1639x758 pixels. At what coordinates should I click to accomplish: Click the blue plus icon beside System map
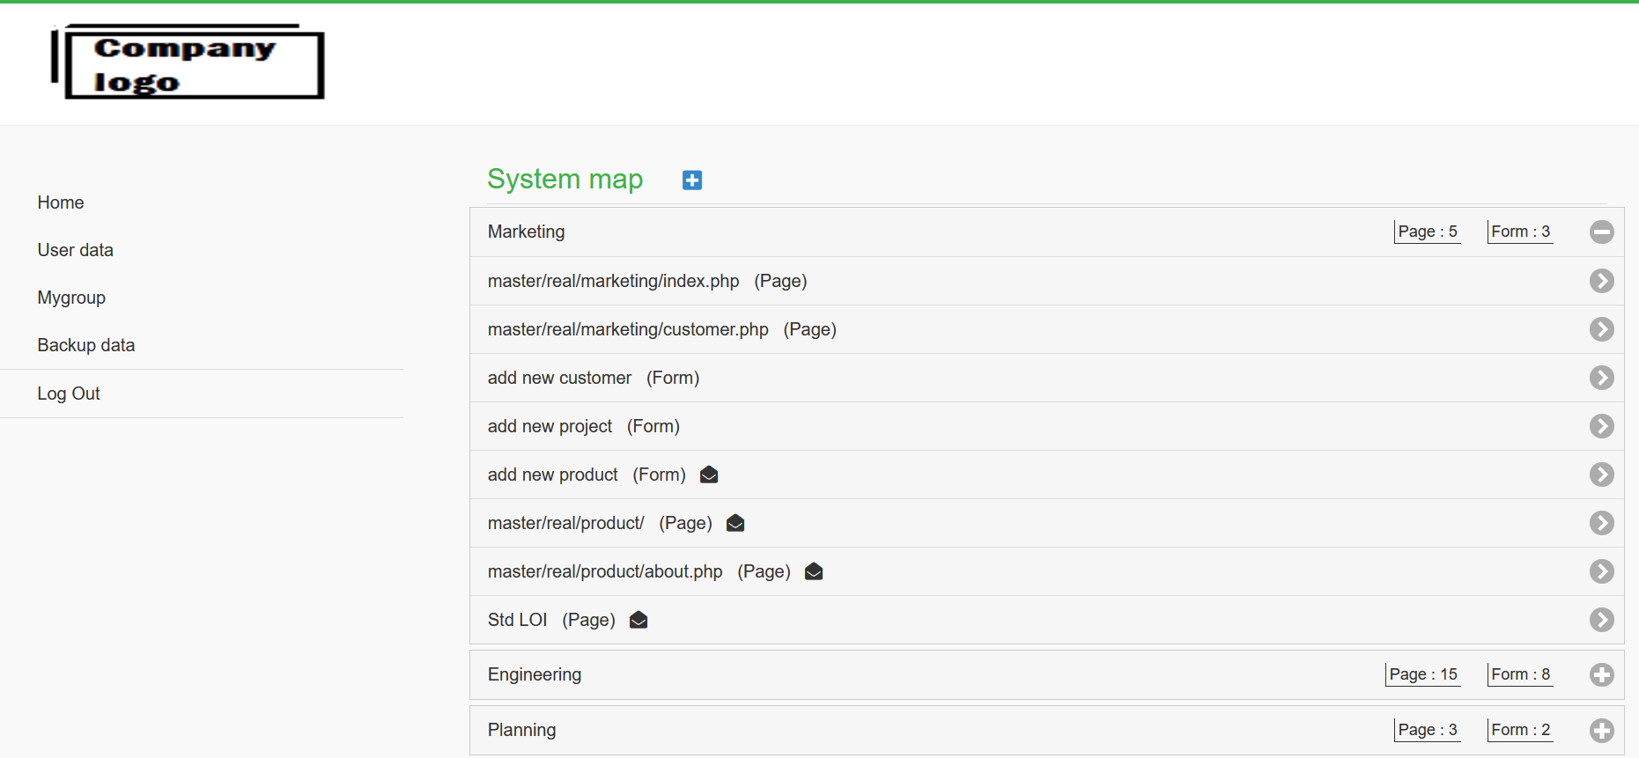click(x=692, y=180)
